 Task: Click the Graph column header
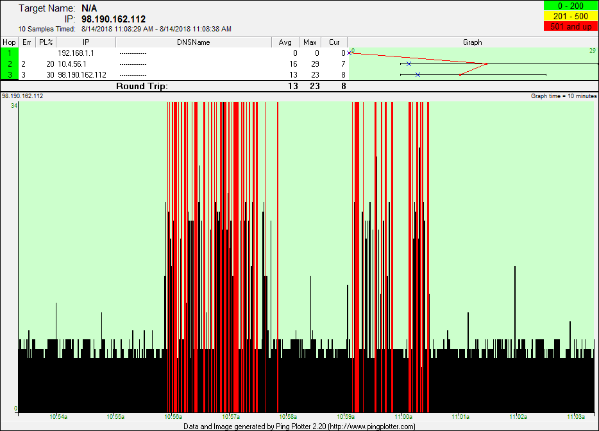coord(473,42)
